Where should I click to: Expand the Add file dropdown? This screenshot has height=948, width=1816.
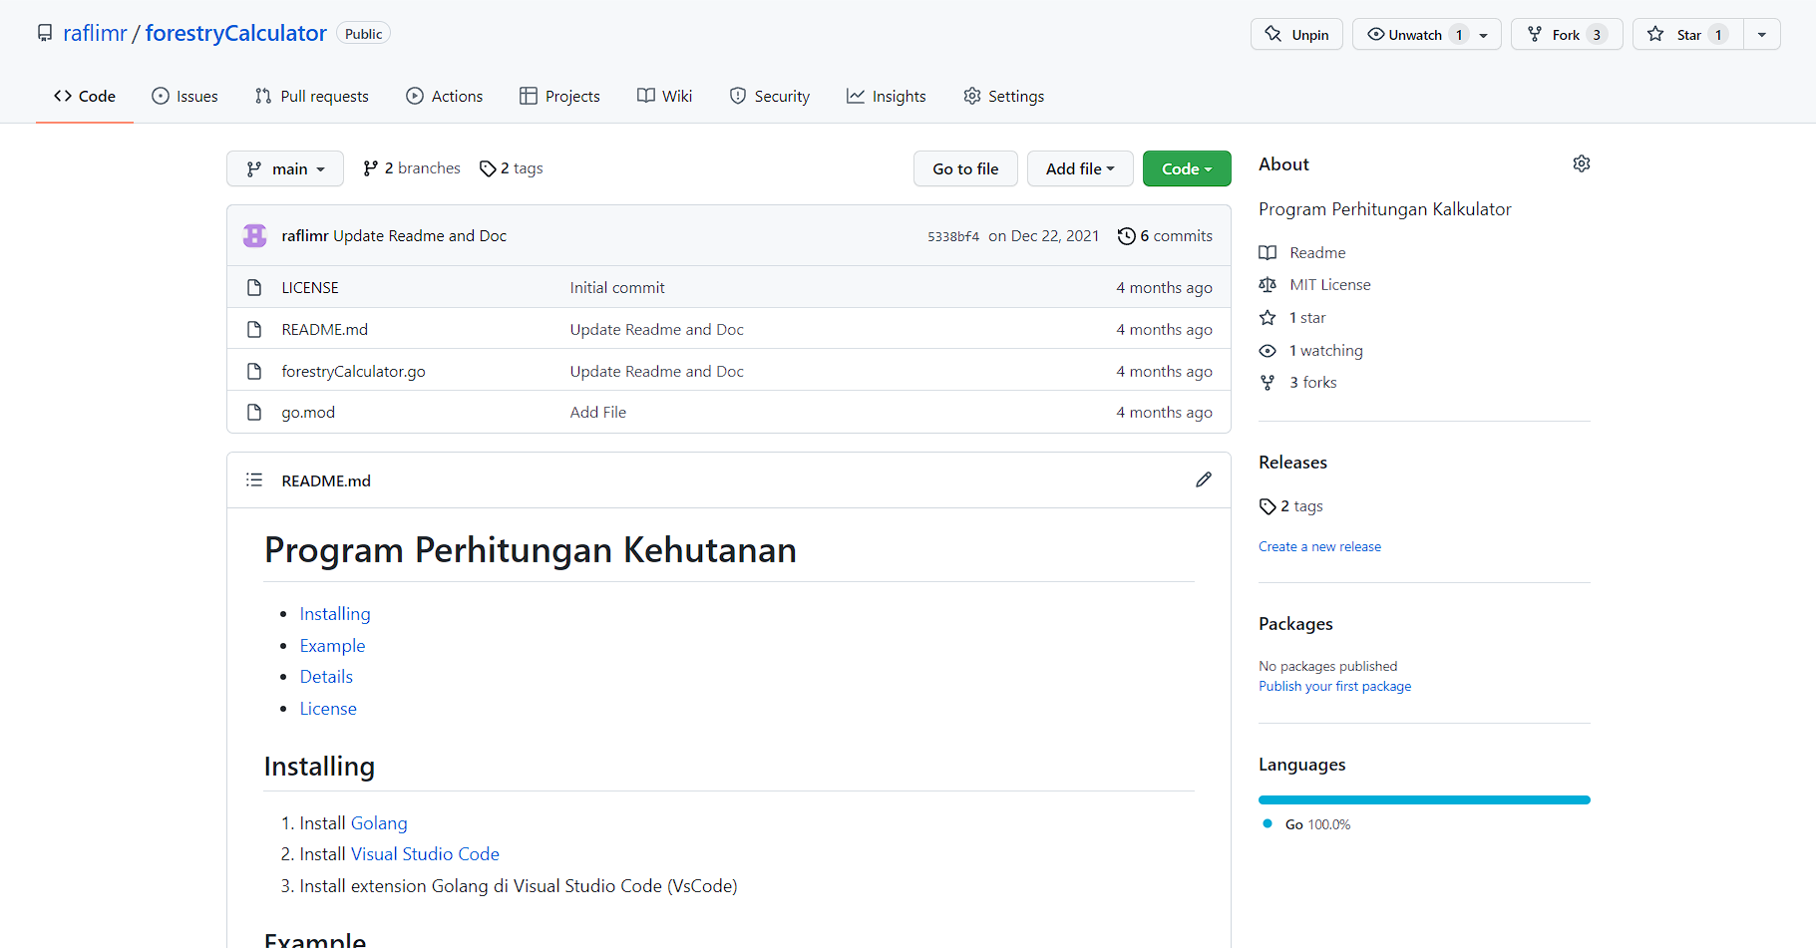pos(1080,168)
